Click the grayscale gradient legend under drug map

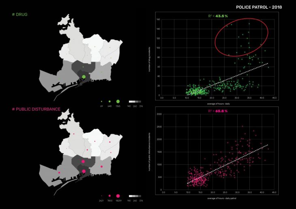[x=135, y=101]
